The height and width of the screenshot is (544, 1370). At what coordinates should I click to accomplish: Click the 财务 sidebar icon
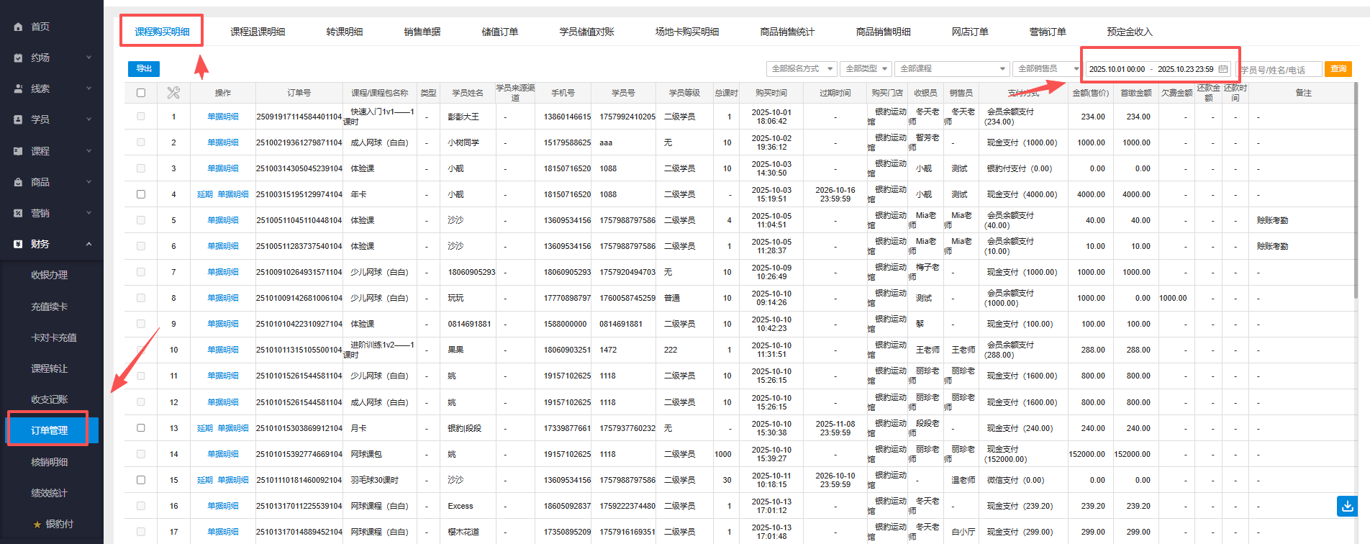tap(18, 244)
